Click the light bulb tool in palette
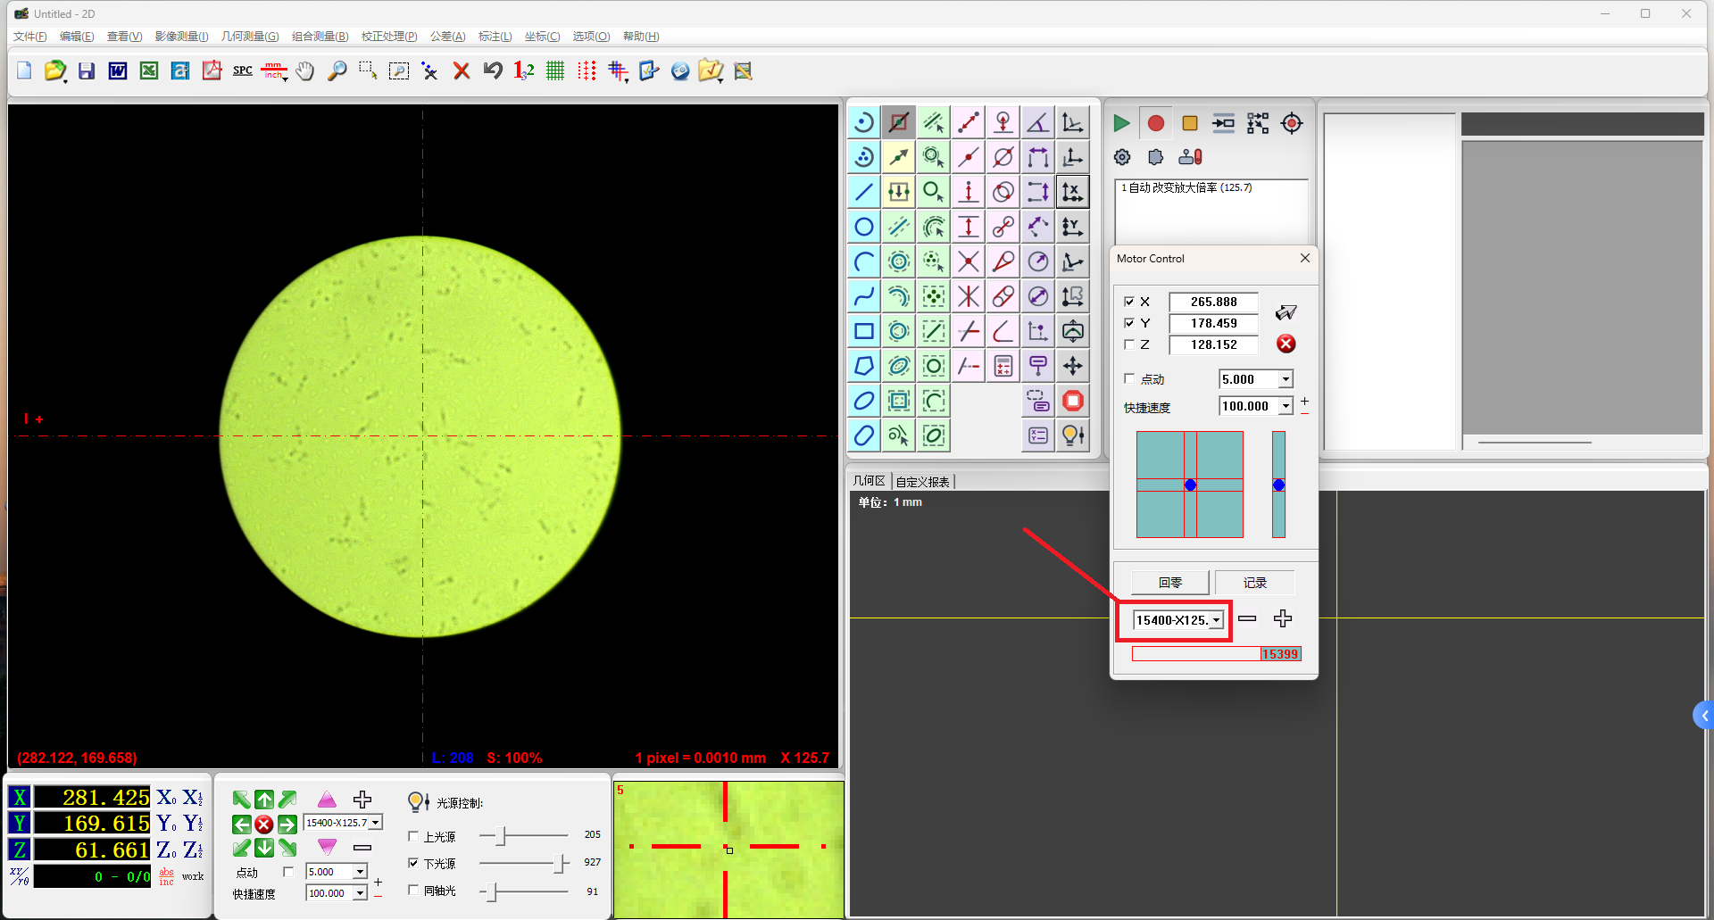 [x=1073, y=435]
